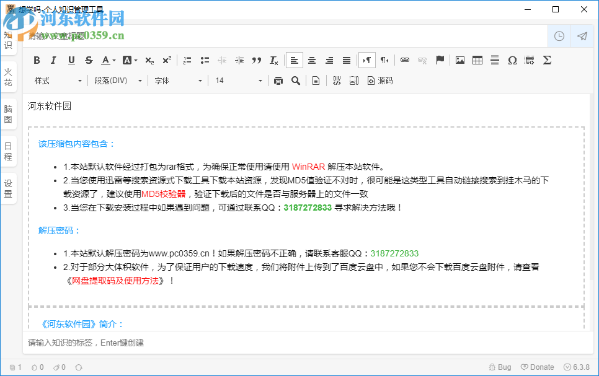The height and width of the screenshot is (376, 599).
Task: Enable the numbered list
Action: coord(187,60)
